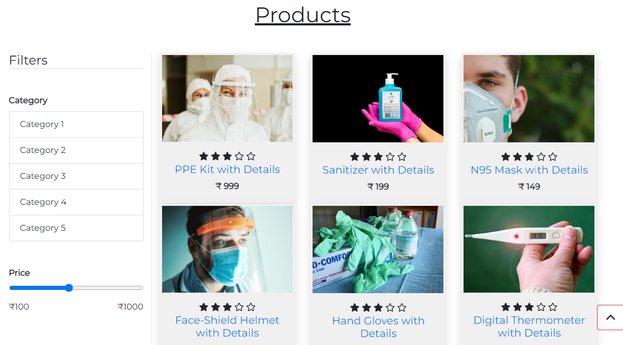
Task: Click the scroll-to-top arrow button
Action: [610, 317]
